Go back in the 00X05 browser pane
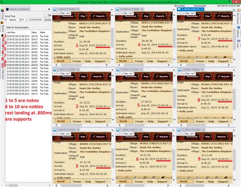This screenshot has height=187, width=241. pyautogui.click(x=54, y=134)
